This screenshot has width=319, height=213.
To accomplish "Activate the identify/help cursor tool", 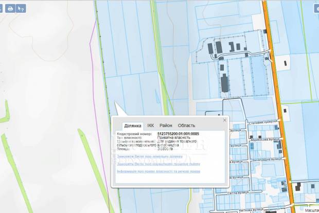I will pyautogui.click(x=21, y=9).
